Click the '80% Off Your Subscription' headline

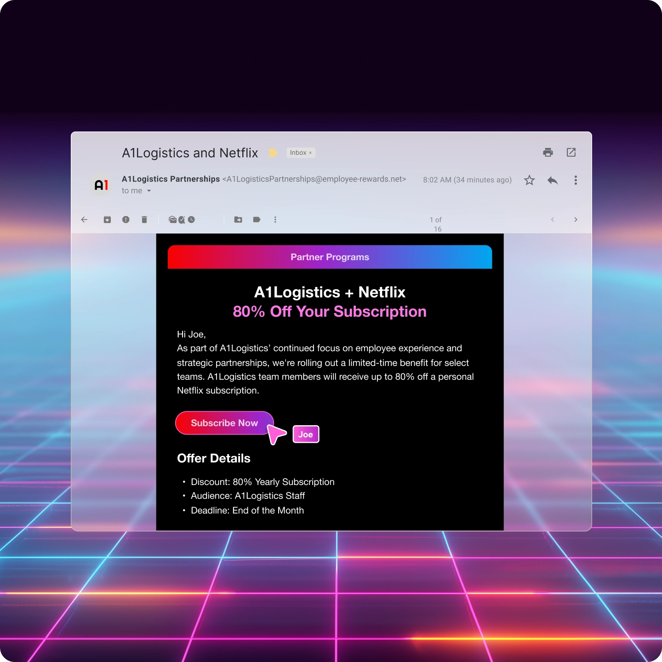[x=330, y=312]
